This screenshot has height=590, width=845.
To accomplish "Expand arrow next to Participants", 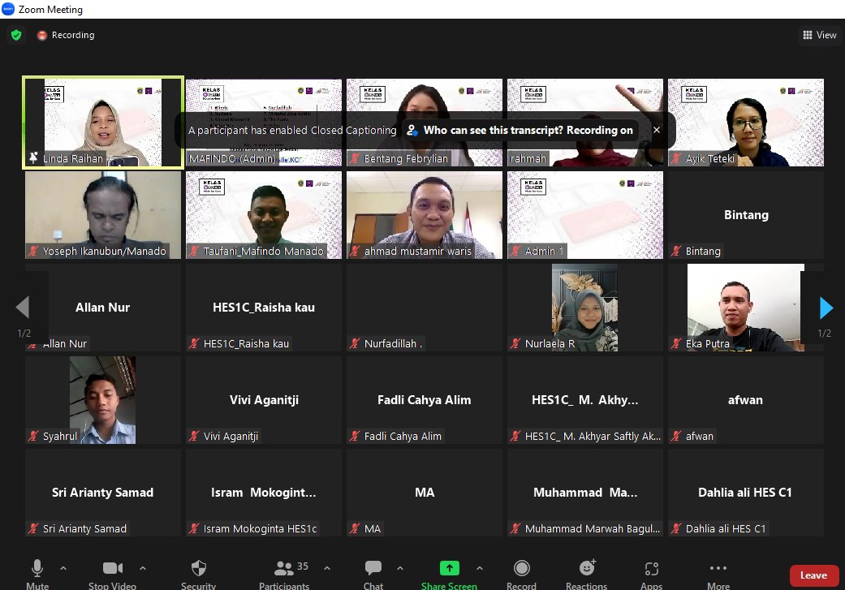I will click(x=327, y=568).
